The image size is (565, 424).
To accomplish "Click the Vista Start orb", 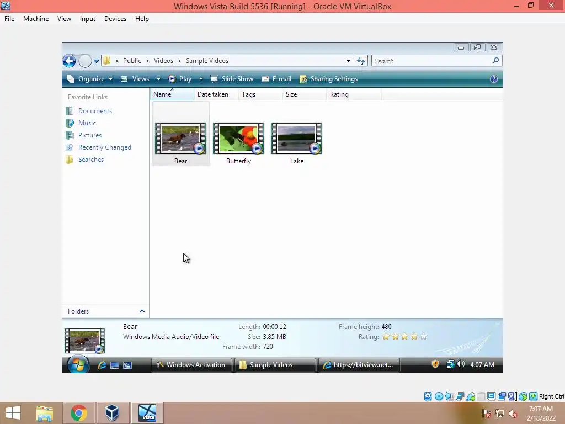I will click(78, 364).
